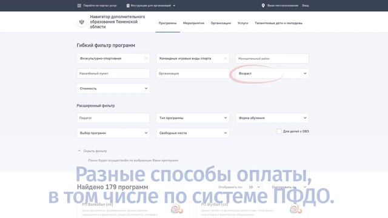Screen dimensions: 388x218
Task: Click the Navigator coat-of-arms logo
Action: click(82, 22)
